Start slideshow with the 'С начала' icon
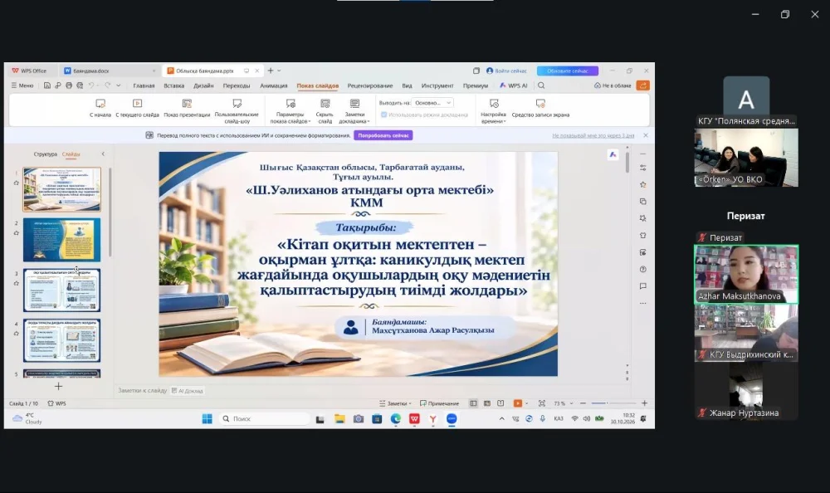 pos(100,103)
